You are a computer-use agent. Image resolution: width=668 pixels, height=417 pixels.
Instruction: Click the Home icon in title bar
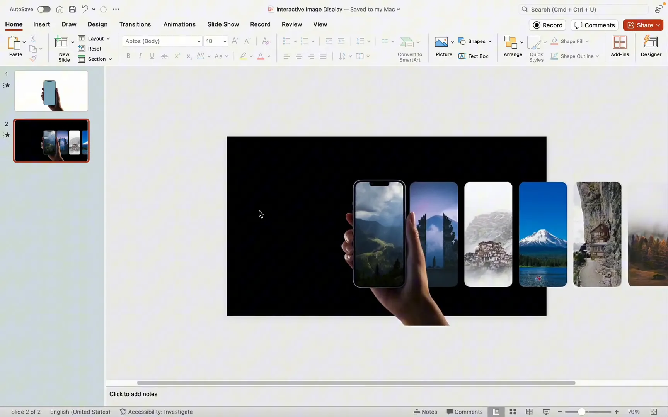pyautogui.click(x=60, y=9)
